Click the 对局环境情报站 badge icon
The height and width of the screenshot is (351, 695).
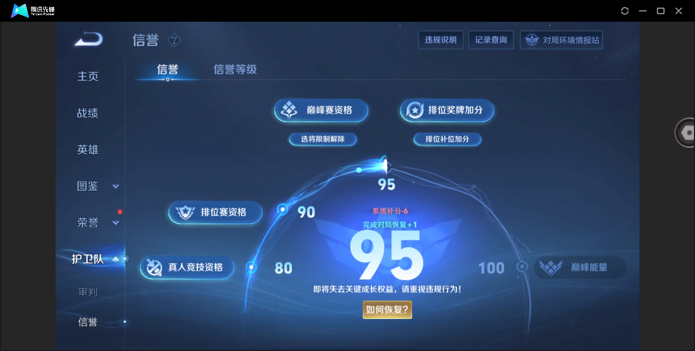click(531, 40)
